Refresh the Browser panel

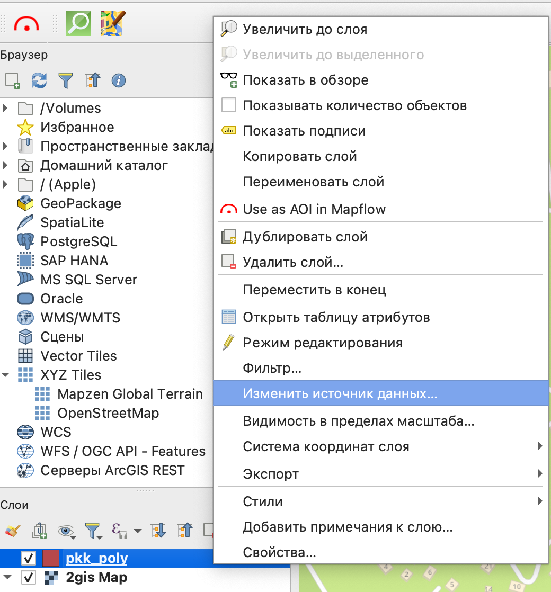39,80
